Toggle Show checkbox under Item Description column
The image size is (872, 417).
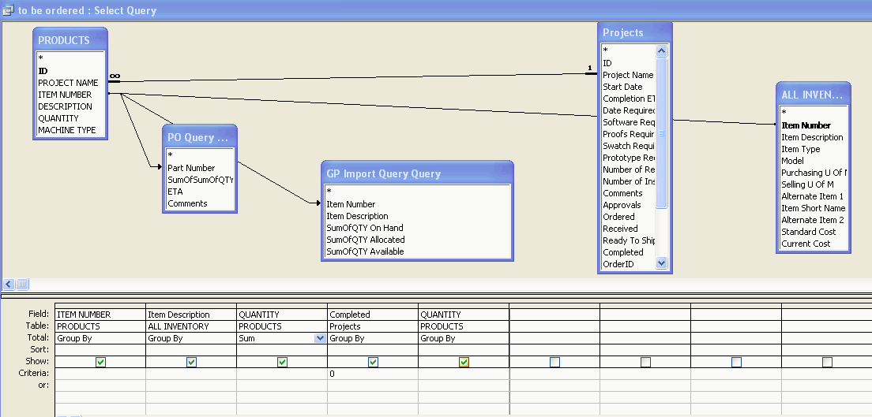click(x=191, y=362)
